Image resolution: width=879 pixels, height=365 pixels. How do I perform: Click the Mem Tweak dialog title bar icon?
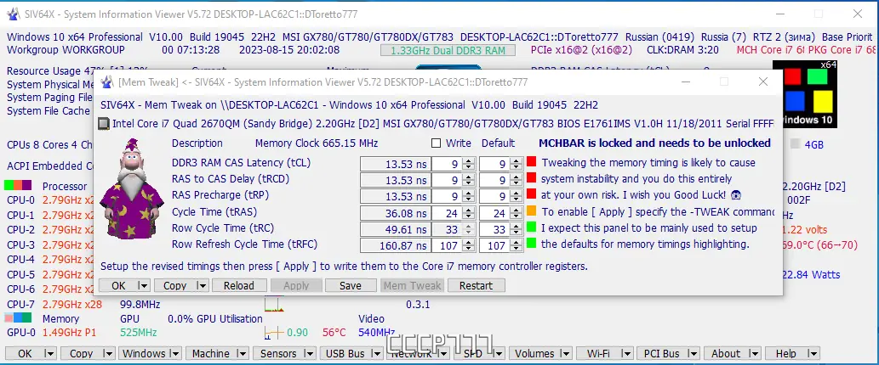point(106,82)
